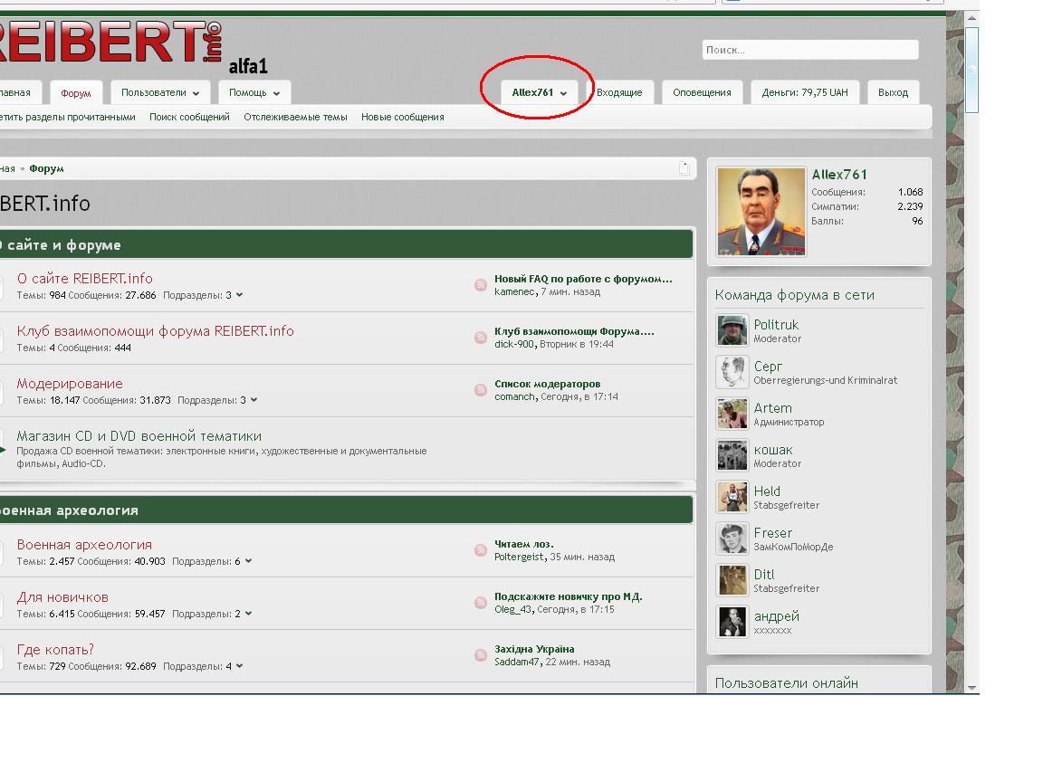Viewport: 1043px width, 782px height.
Task: Click the Выход logout tab
Action: (893, 92)
